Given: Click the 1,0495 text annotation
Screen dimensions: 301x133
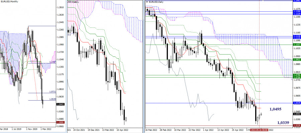Looking at the screenshot, I should click(x=276, y=109).
